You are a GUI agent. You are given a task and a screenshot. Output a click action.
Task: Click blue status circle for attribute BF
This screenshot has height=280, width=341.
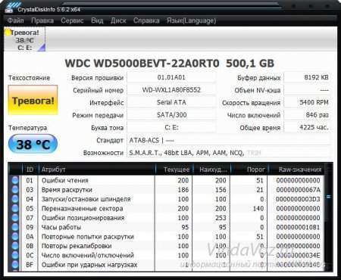coord(15,265)
